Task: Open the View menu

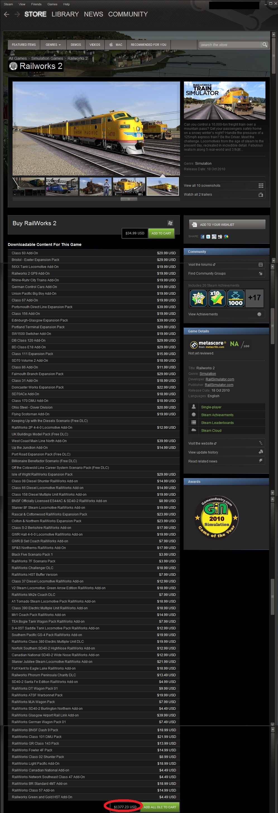Action: [22, 4]
